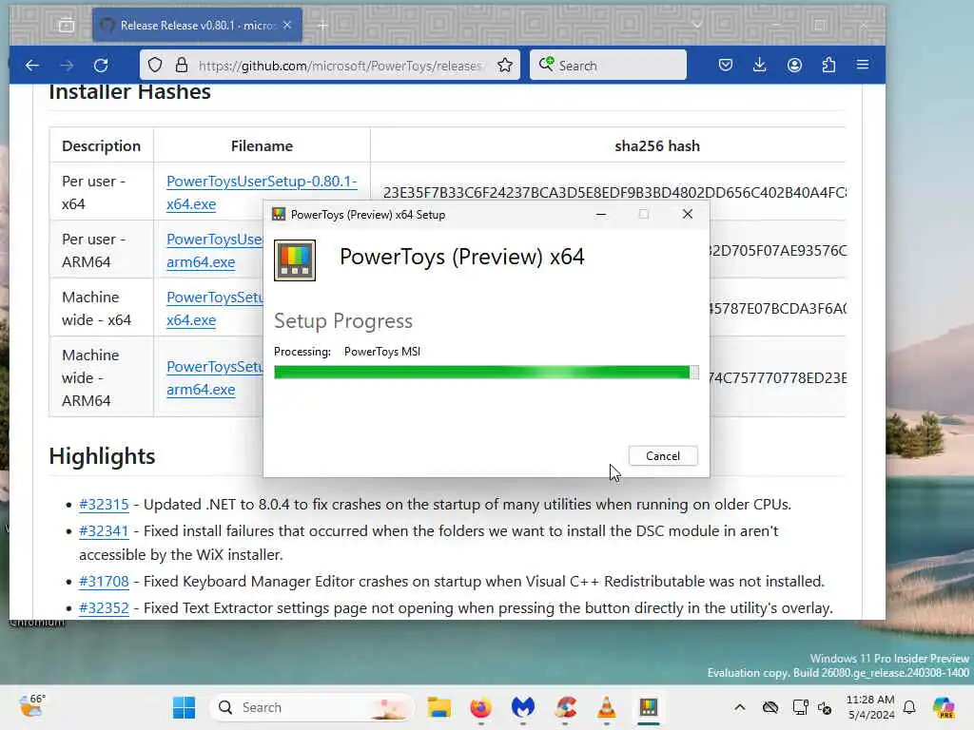Click the PowerToys setup title bar icon
The width and height of the screenshot is (974, 730).
279,214
